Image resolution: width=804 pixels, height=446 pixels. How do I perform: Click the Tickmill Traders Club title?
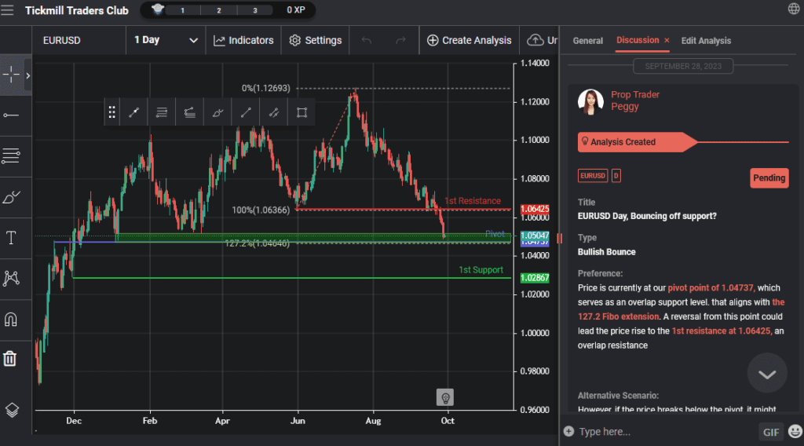[x=77, y=10]
